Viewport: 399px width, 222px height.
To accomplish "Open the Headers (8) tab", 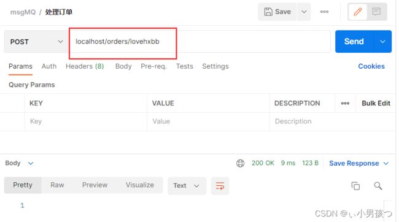I will (85, 66).
